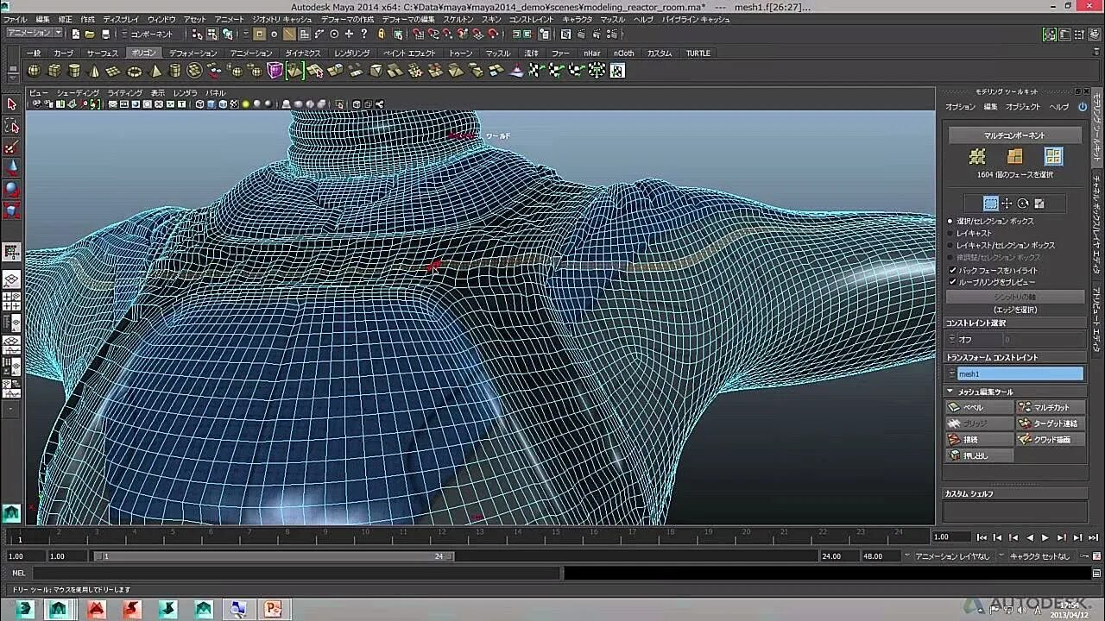Activate the move tool icon in toolkit
1105x621 pixels.
tap(1007, 204)
